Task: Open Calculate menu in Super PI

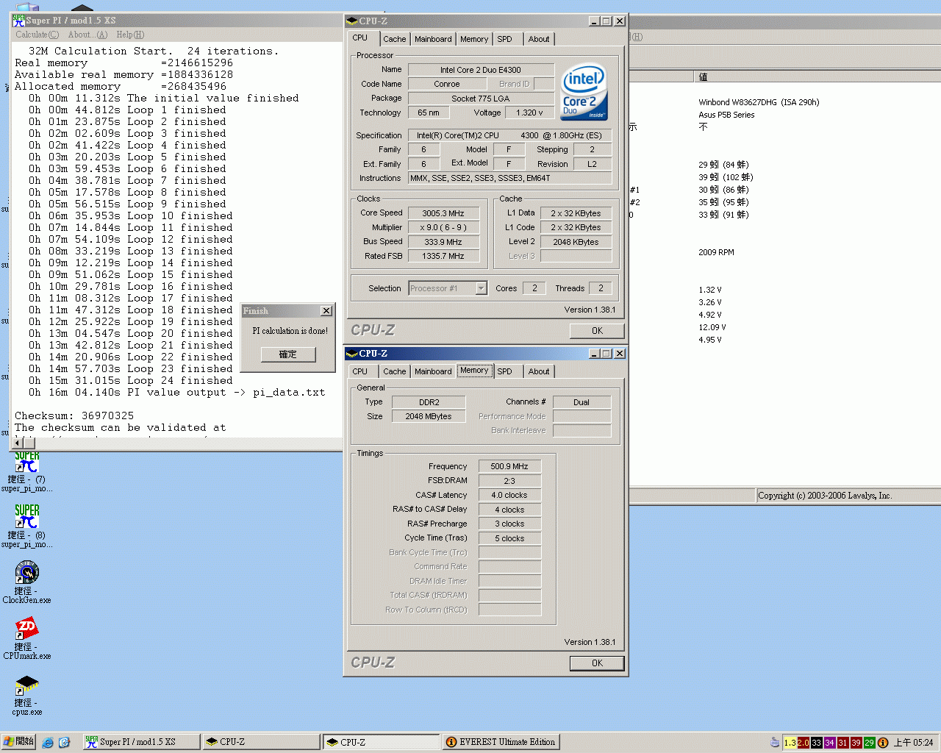Action: 37,35
